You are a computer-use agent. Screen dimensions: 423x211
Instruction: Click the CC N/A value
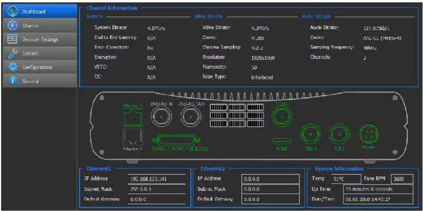click(x=151, y=78)
